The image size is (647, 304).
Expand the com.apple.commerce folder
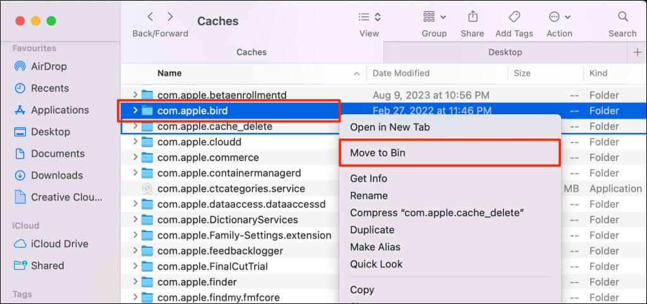click(x=135, y=158)
